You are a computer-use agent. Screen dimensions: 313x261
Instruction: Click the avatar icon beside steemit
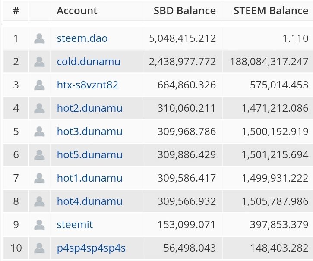pos(39,225)
